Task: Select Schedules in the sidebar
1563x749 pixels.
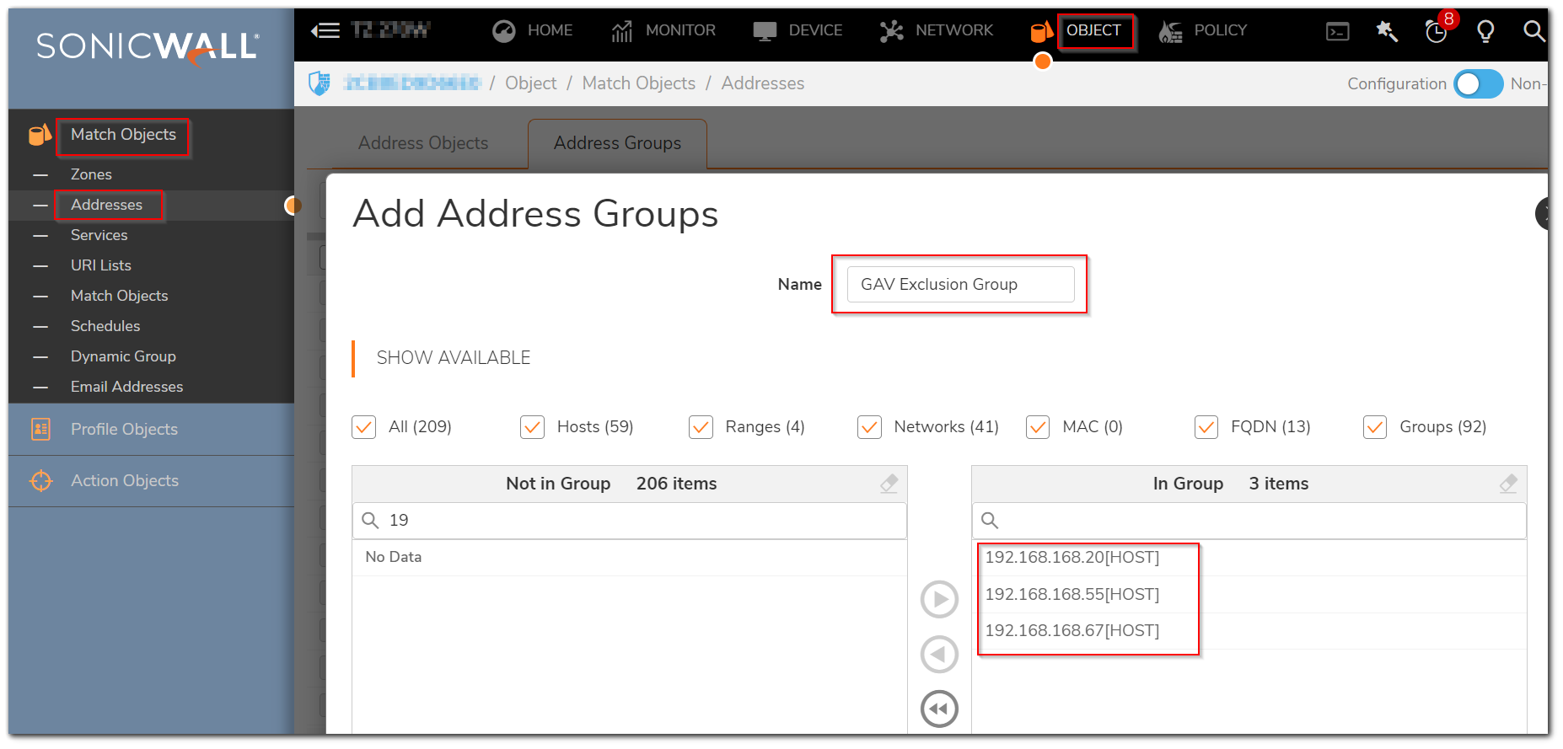Action: coord(105,326)
